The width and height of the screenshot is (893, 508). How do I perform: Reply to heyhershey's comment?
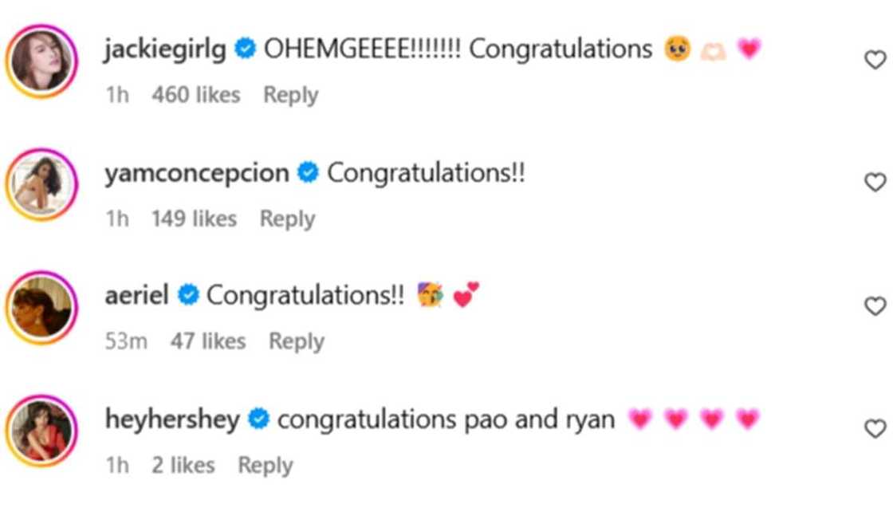tap(265, 465)
